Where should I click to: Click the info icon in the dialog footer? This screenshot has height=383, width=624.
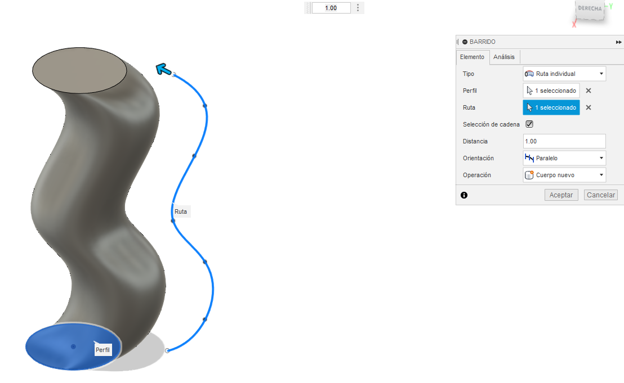[x=464, y=195]
